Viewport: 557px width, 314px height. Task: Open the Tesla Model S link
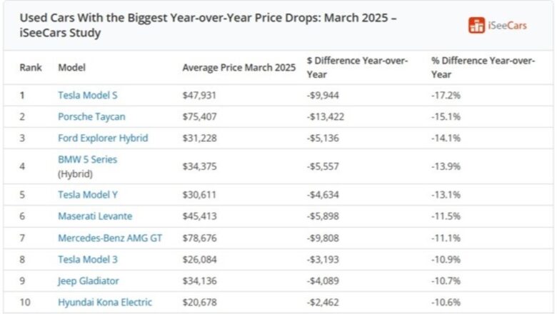tap(89, 95)
